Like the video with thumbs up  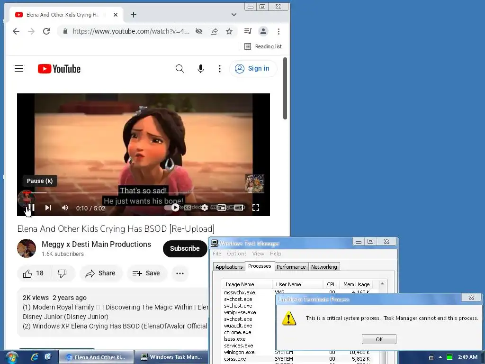33,273
